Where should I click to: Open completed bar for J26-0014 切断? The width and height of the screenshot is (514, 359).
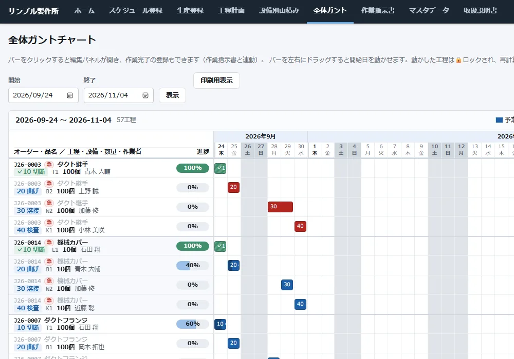click(x=221, y=246)
